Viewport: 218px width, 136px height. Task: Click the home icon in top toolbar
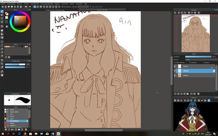(x=6, y=7)
